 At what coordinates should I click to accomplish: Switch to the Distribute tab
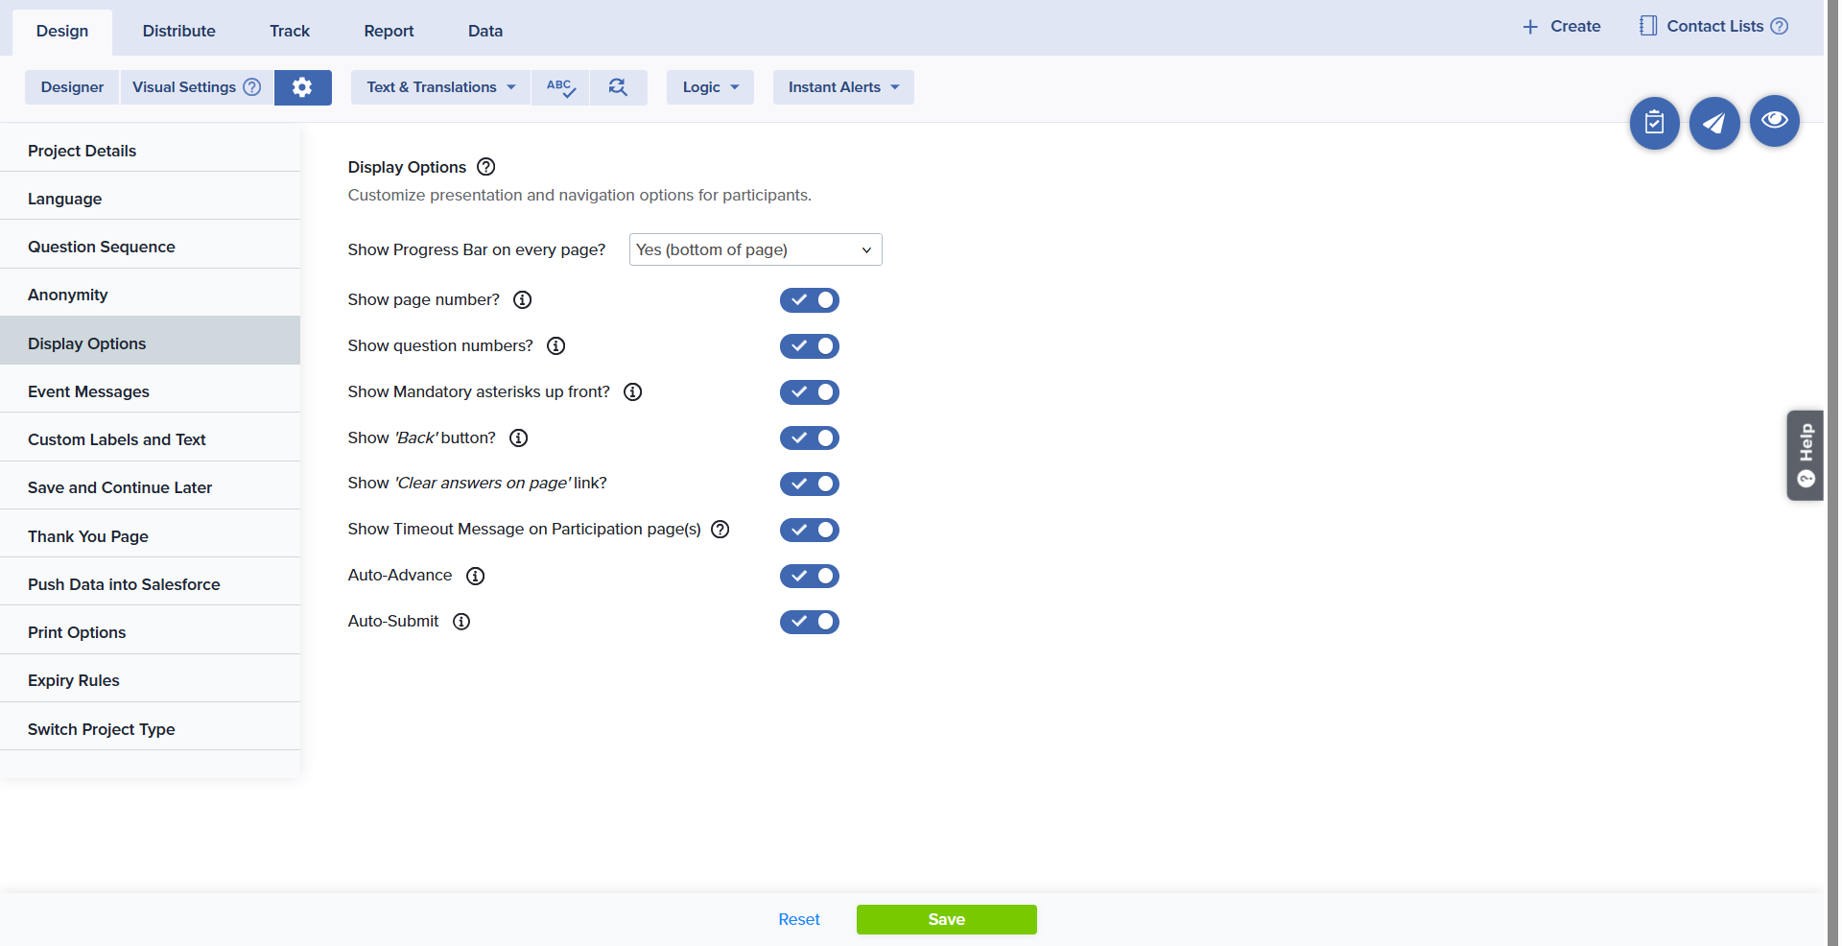coord(178,31)
